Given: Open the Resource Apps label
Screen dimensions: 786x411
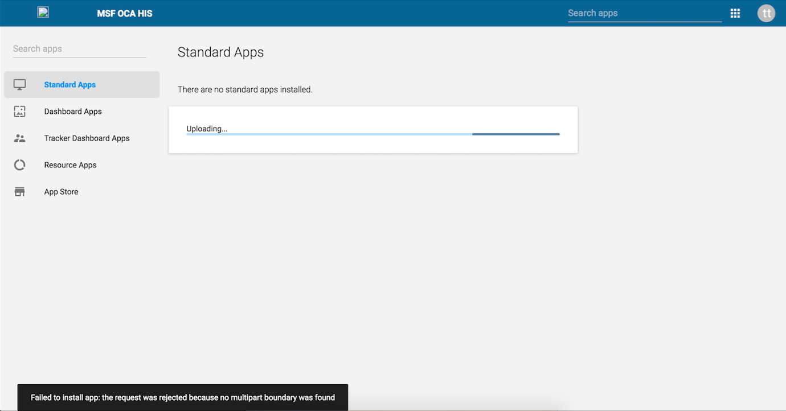Looking at the screenshot, I should pos(70,165).
